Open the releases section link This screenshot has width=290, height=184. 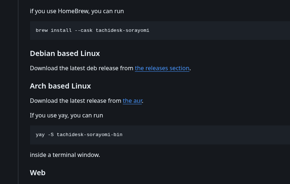162,68
